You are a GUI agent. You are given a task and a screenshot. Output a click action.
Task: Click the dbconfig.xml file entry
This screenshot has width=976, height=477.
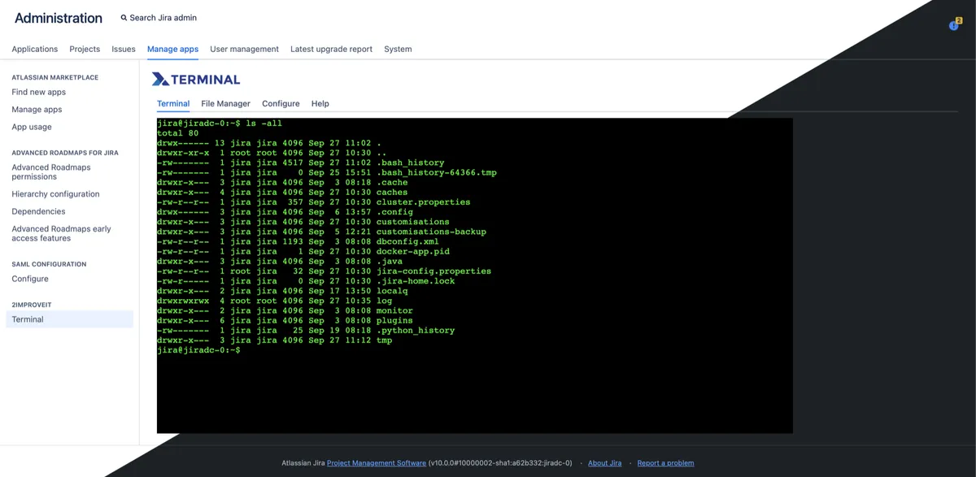407,241
